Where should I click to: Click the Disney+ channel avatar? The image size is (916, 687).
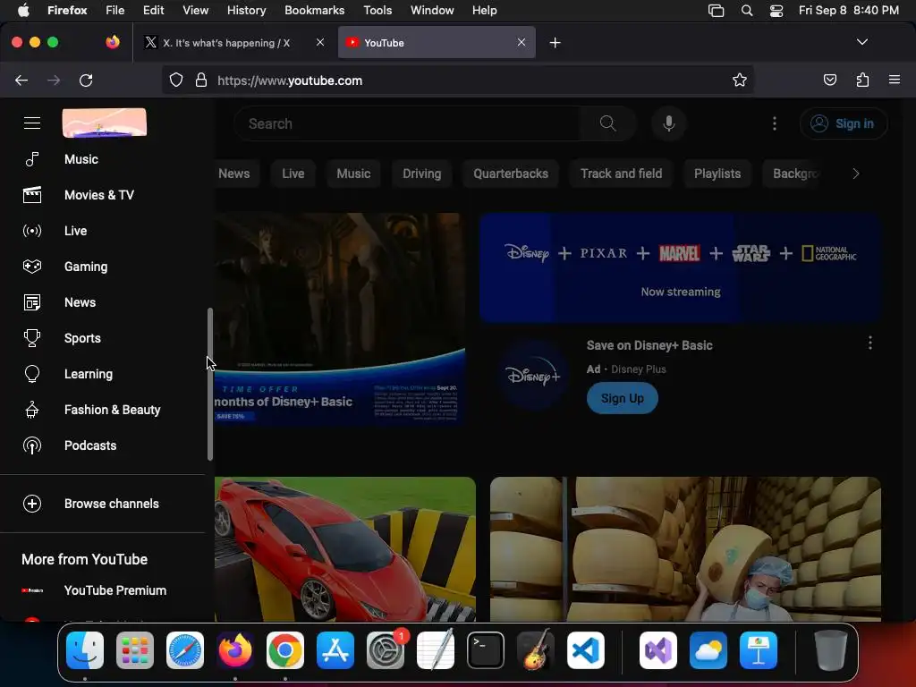[533, 375]
